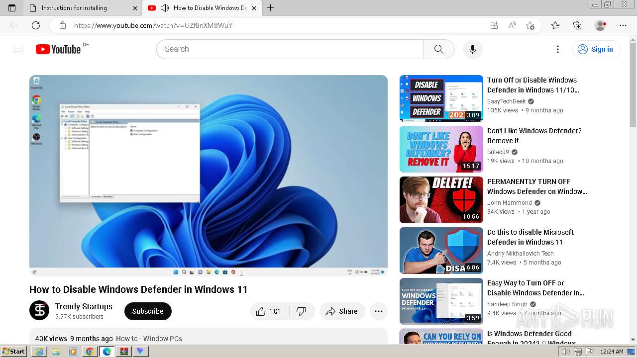The width and height of the screenshot is (637, 358).
Task: Open Edge settings and more menu
Action: pos(623,25)
